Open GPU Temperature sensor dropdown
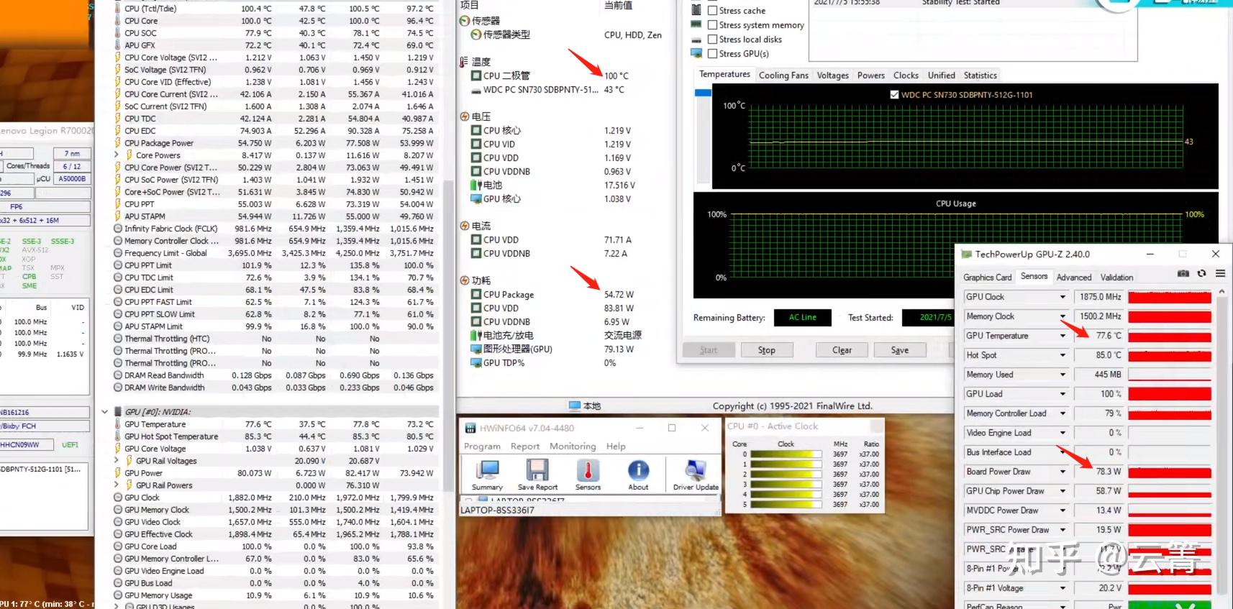The image size is (1233, 609). pyautogui.click(x=1063, y=336)
